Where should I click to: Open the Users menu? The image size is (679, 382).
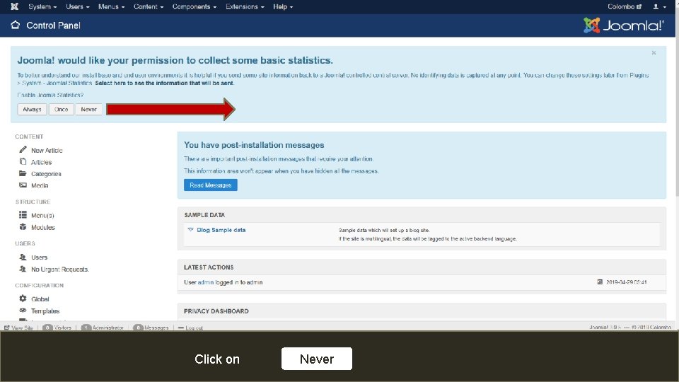click(78, 6)
